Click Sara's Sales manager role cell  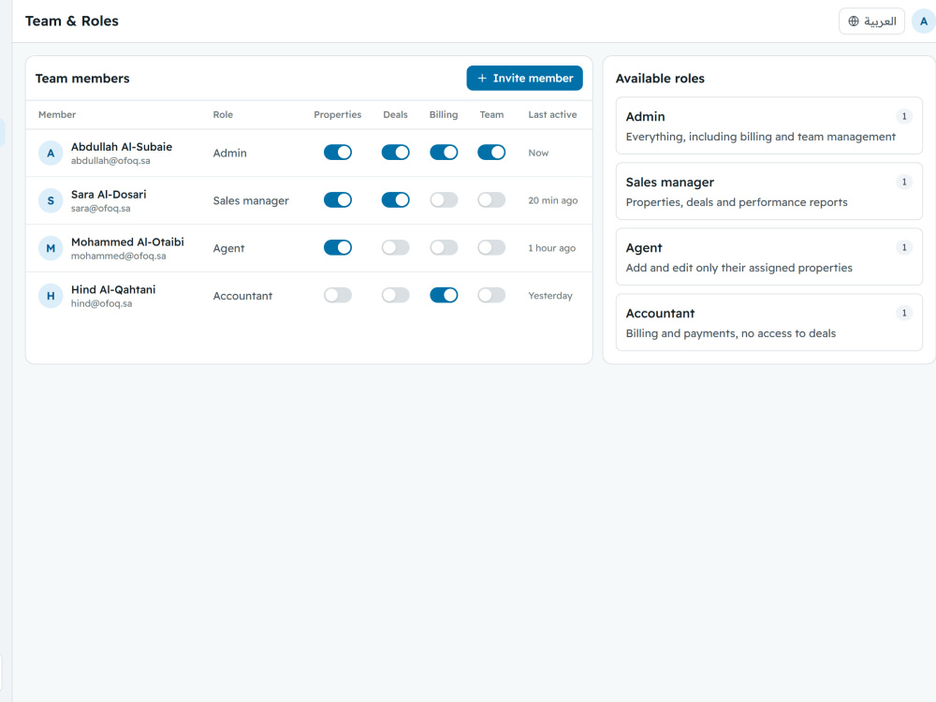(251, 200)
